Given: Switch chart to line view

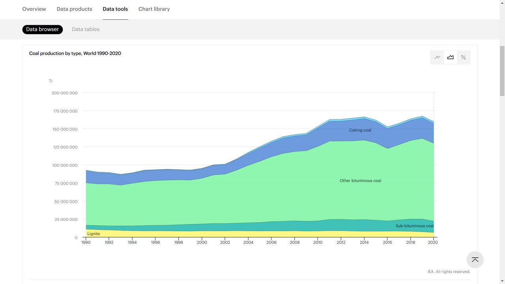Looking at the screenshot, I should [437, 57].
